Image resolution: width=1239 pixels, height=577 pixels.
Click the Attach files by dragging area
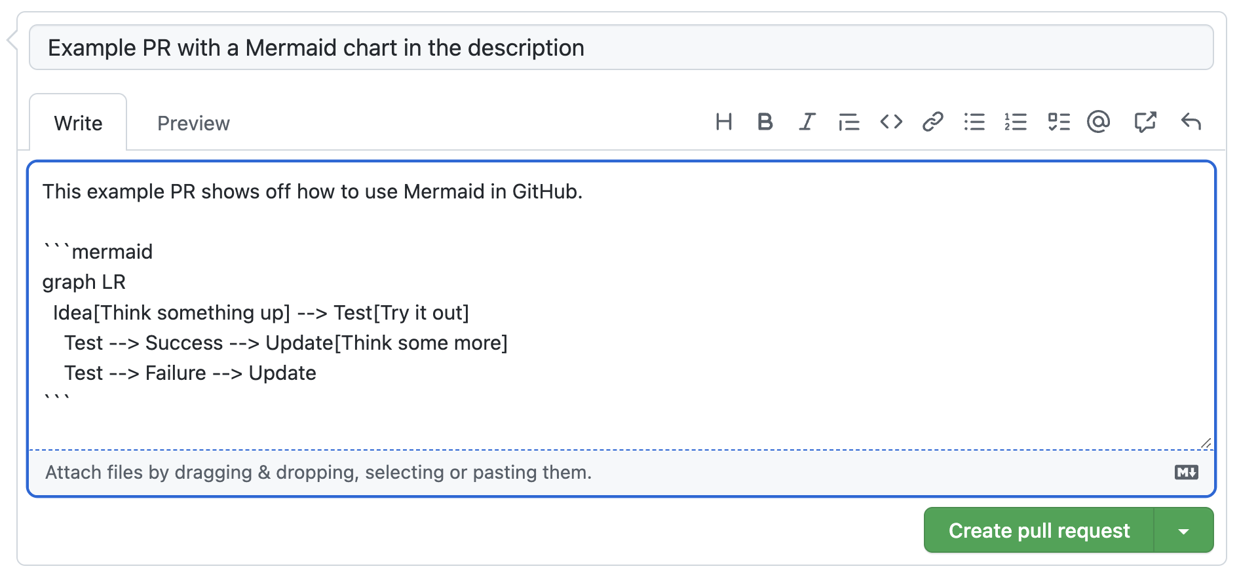coord(318,472)
